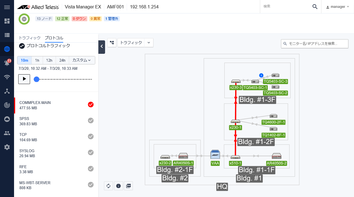Screen dimensions: 354x197
Task: Enable the TCP protocol checkmark
Action: 91,136
